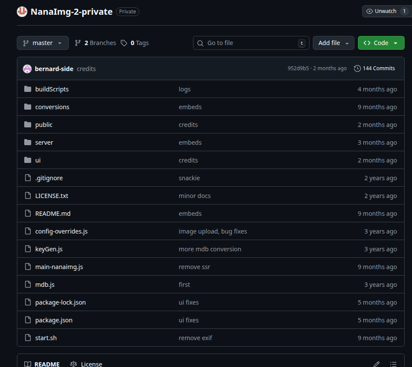Click the public folder icon

[28, 124]
